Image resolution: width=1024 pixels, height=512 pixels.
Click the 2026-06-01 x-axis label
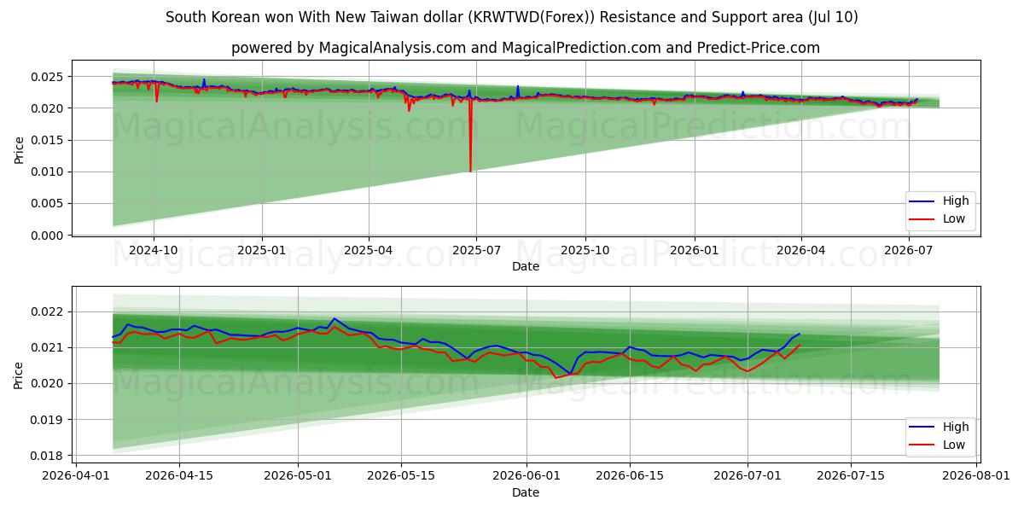point(528,475)
